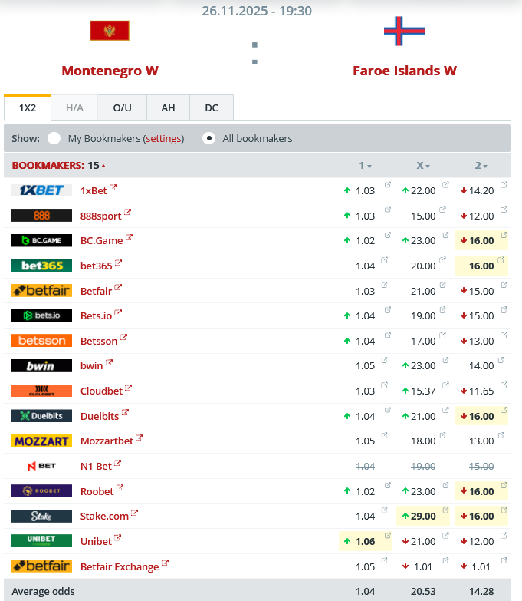Select the All bookmakers radio button

click(x=208, y=139)
